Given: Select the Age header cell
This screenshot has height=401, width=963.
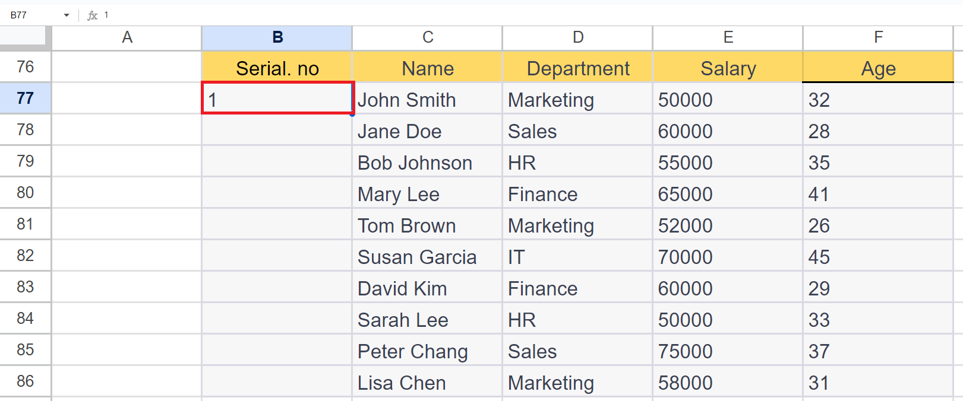Looking at the screenshot, I should point(878,67).
